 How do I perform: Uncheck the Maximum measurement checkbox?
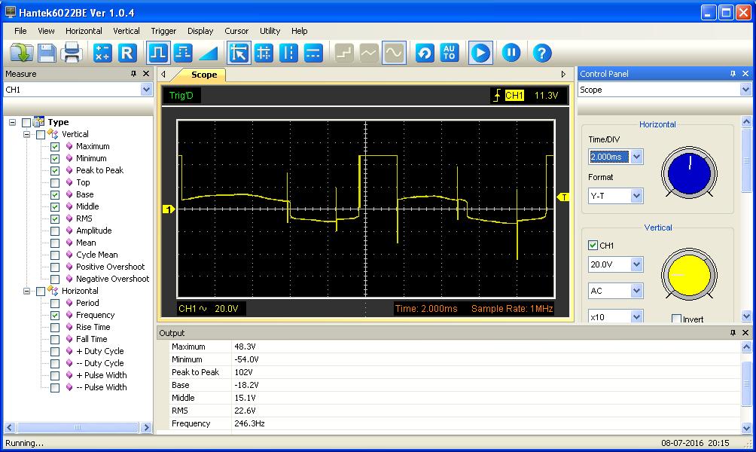click(55, 147)
